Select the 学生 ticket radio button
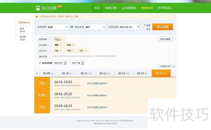Screen dimensions: 211x130 click(x=145, y=29)
